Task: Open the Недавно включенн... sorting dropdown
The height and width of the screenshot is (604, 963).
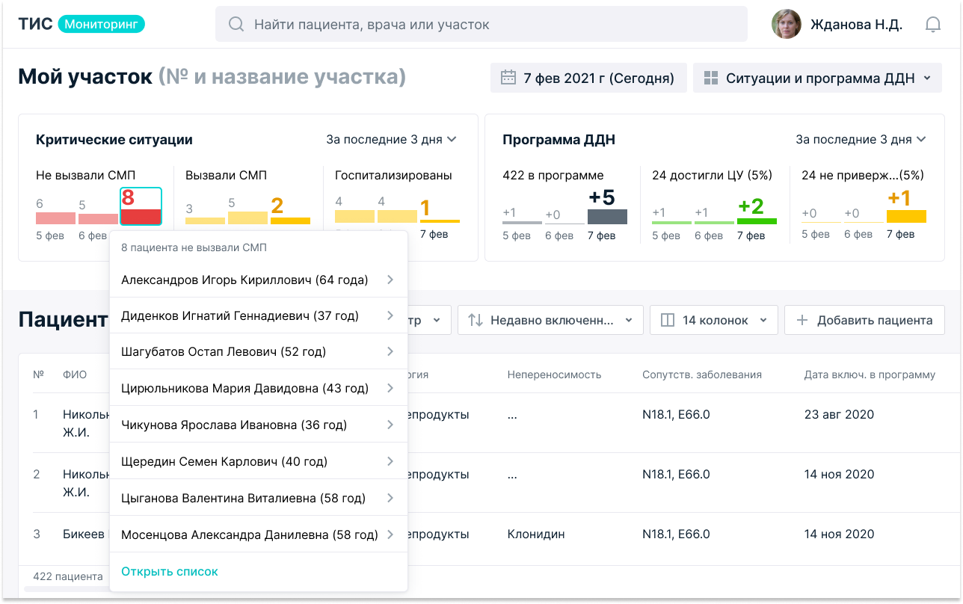Action: point(550,320)
